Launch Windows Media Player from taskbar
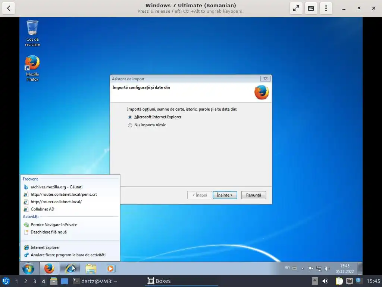The height and width of the screenshot is (287, 382). click(x=110, y=268)
